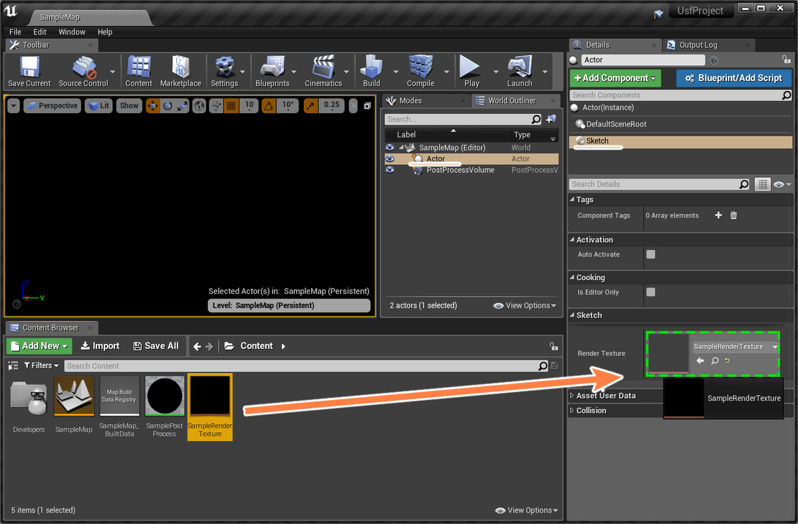The image size is (798, 524).
Task: Click the Launch toolbar icon
Action: pyautogui.click(x=519, y=71)
